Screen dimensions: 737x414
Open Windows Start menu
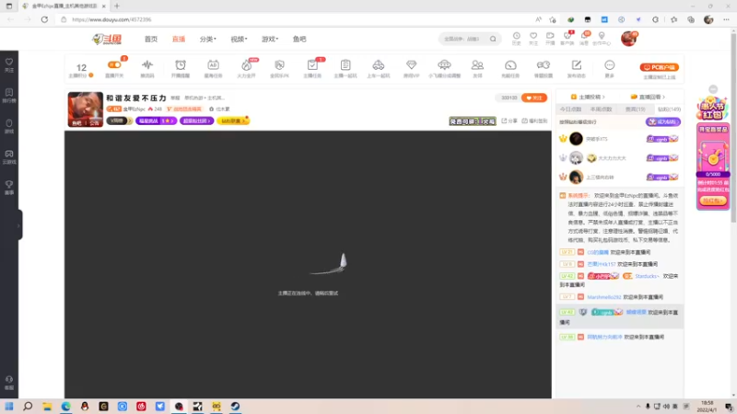[9, 406]
